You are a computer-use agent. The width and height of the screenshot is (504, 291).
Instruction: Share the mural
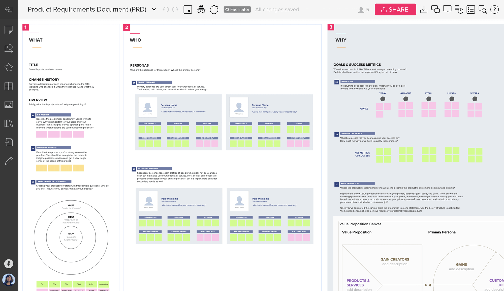pyautogui.click(x=395, y=9)
